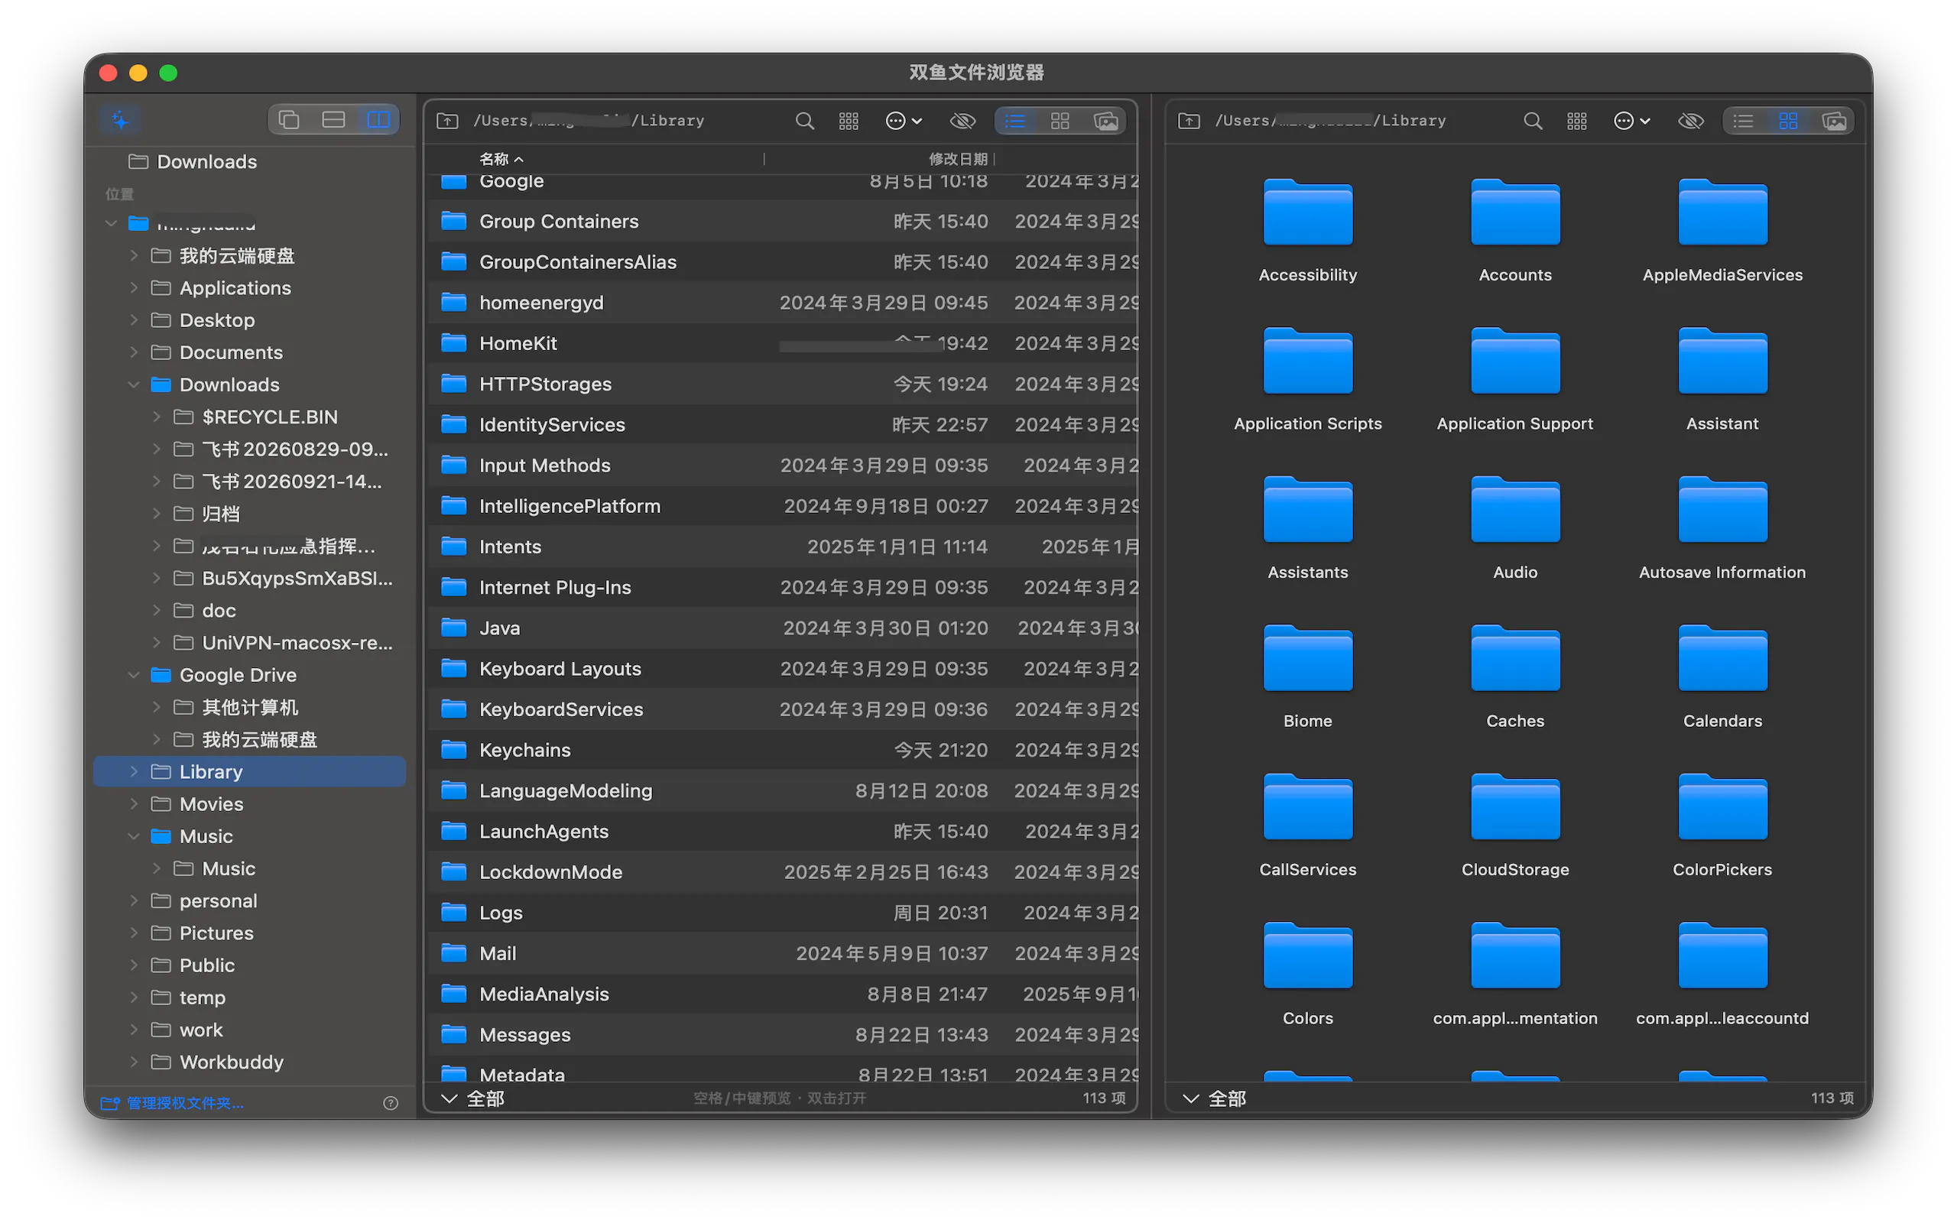Toggle hidden files visibility in left pane

tap(962, 121)
